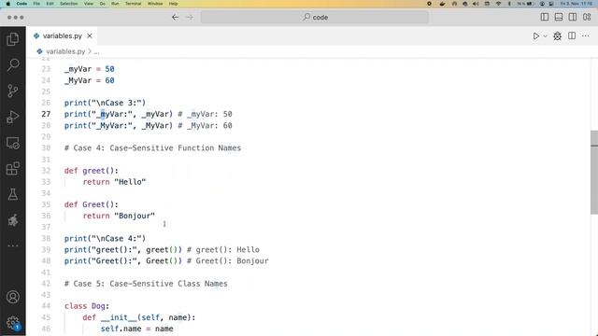Open the Apple menu
Screen dimensions: 598x336
[8, 4]
